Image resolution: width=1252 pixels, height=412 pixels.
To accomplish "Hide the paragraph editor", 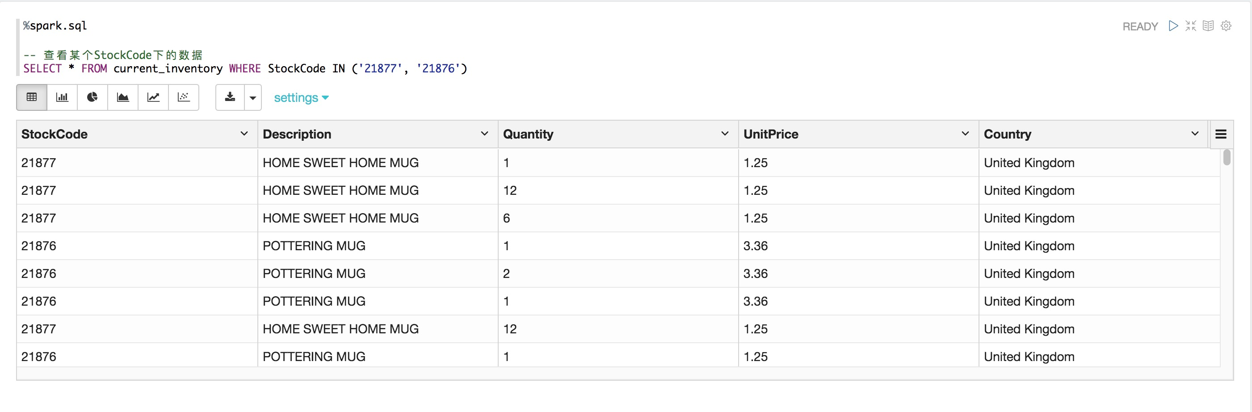I will click(x=1191, y=26).
